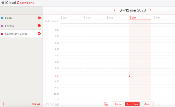Advance to next week with the right chevron
Image resolution: width=175 pixels, height=107 pixels.
click(150, 10)
